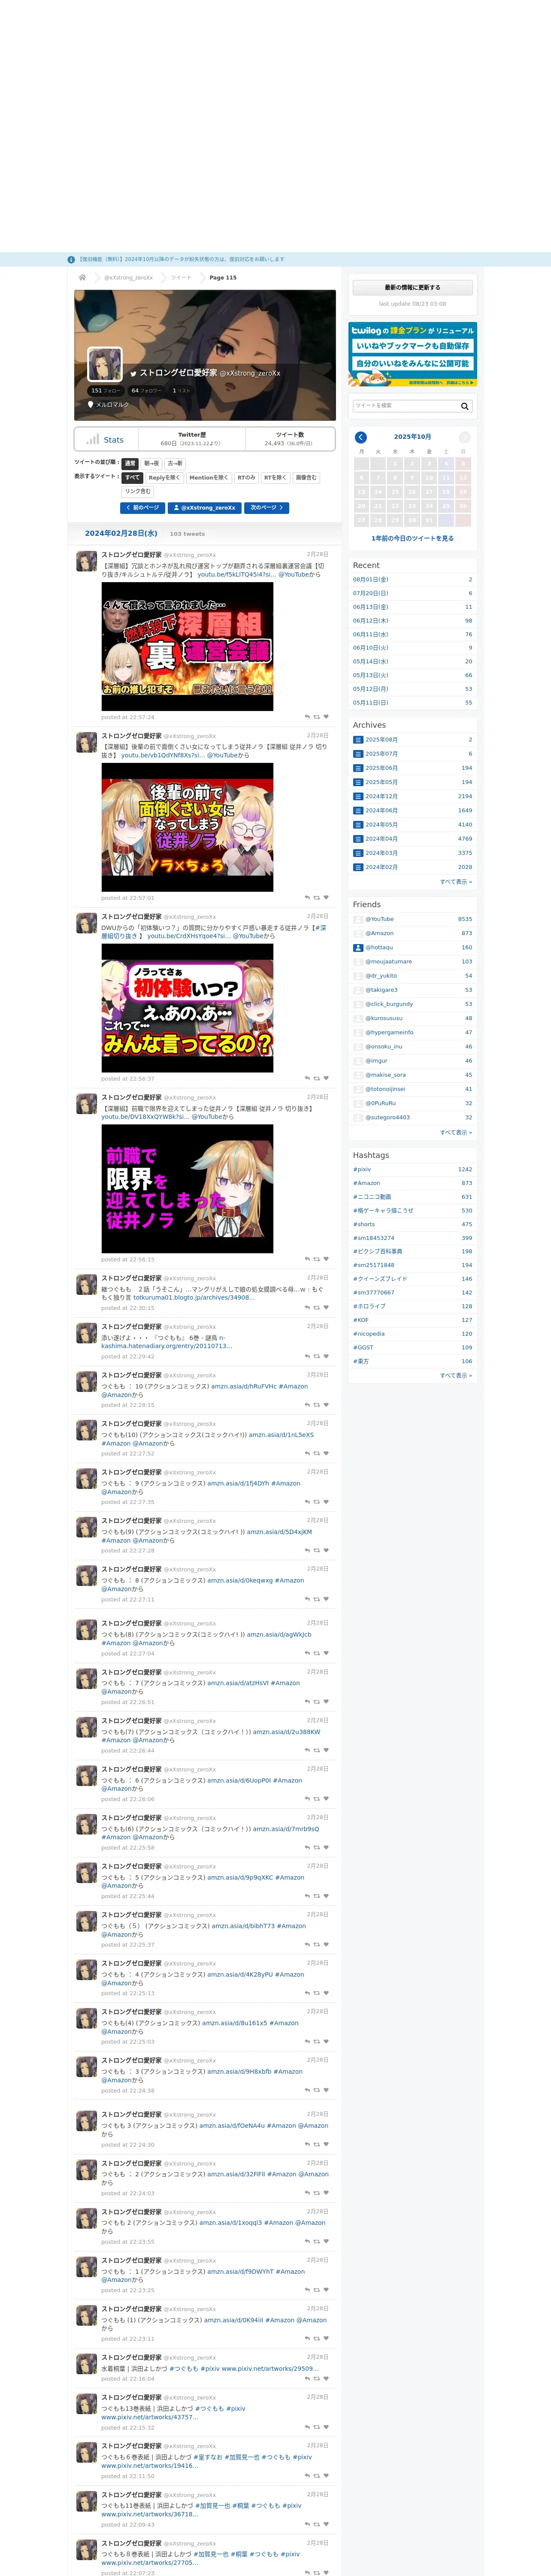This screenshot has width=551, height=2576.
Task: Click the Twitter bird icon beside profile name
Action: point(133,373)
